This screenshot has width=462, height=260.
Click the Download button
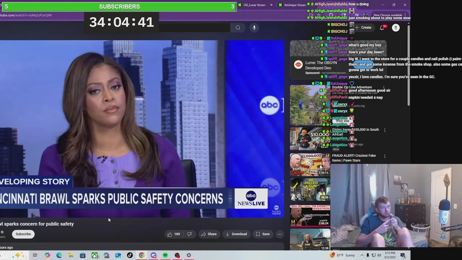click(x=236, y=234)
